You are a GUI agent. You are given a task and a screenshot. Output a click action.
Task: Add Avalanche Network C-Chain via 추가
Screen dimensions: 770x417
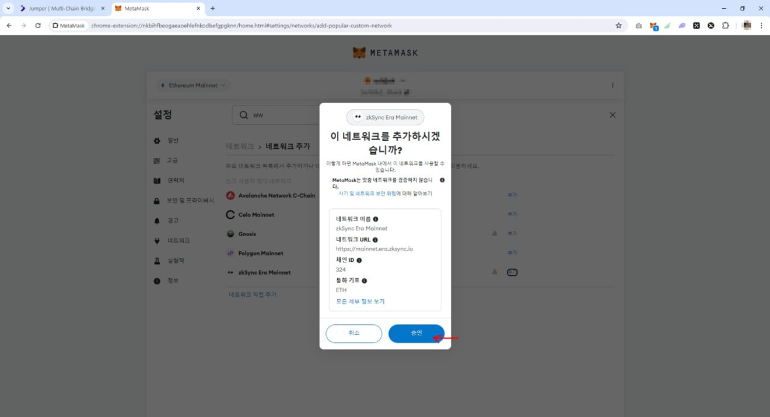tap(512, 195)
